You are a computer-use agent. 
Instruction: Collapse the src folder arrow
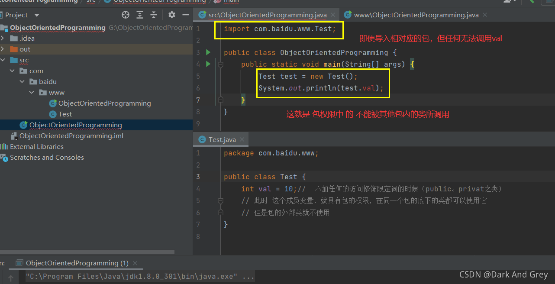3,60
